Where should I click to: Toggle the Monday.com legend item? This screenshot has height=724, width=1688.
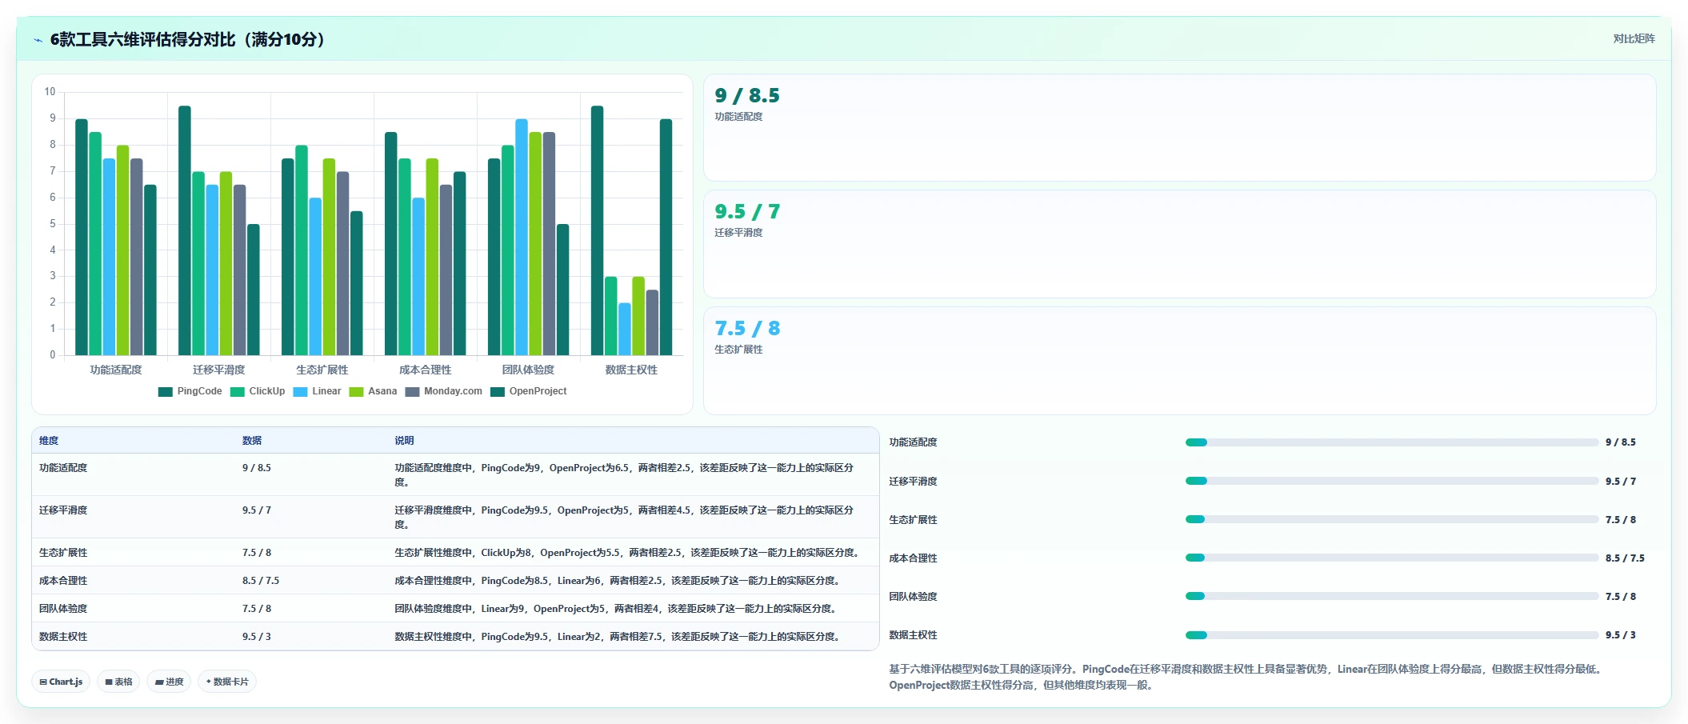[x=444, y=391]
